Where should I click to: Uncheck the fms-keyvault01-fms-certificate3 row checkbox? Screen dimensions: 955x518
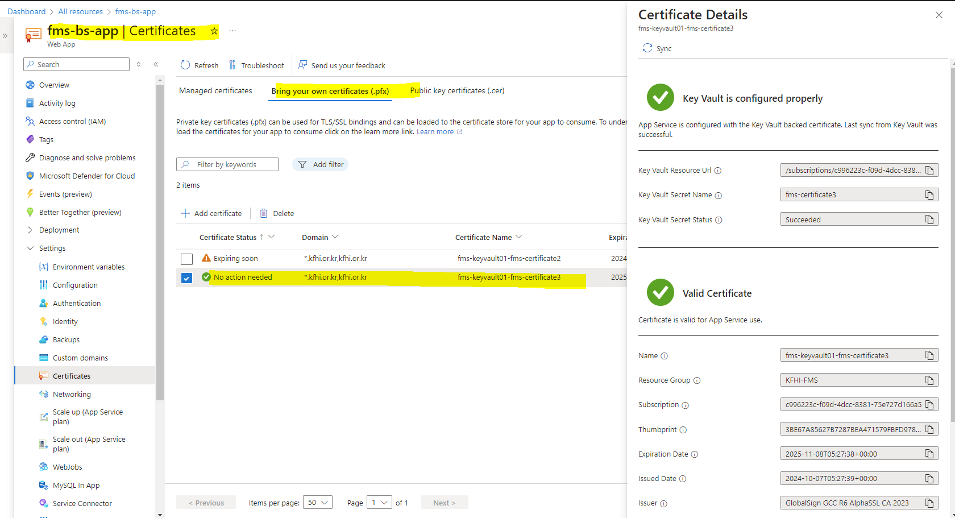pos(186,277)
